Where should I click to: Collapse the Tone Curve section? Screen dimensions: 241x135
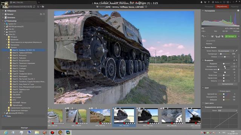(x=203, y=107)
